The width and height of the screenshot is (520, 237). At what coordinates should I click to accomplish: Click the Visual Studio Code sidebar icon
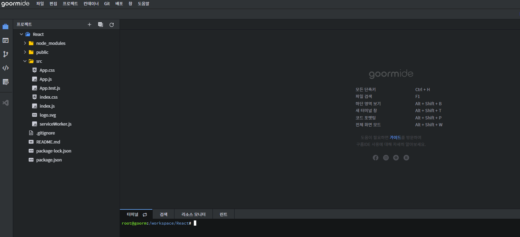[x=6, y=103]
